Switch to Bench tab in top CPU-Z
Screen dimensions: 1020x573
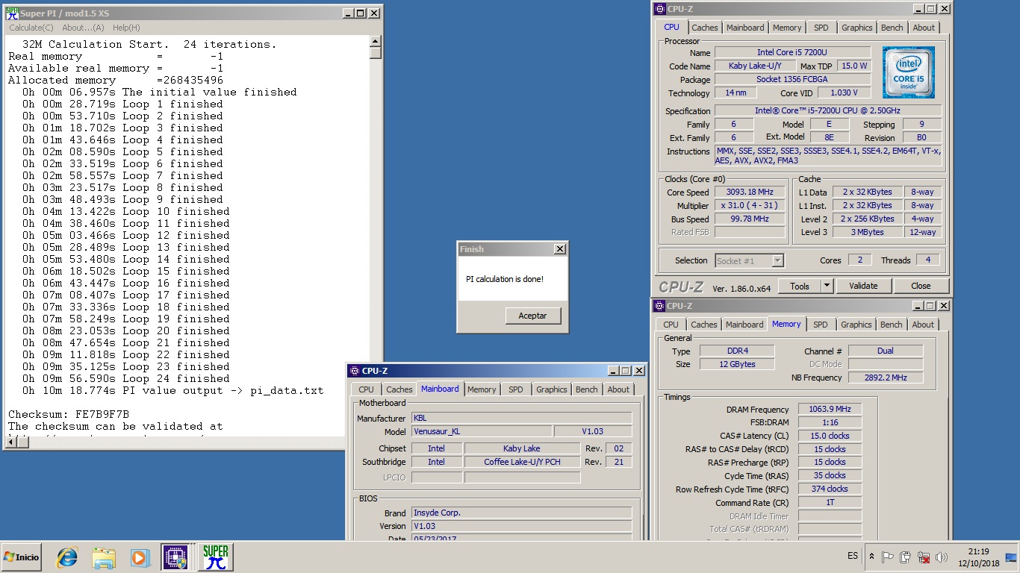tap(892, 28)
